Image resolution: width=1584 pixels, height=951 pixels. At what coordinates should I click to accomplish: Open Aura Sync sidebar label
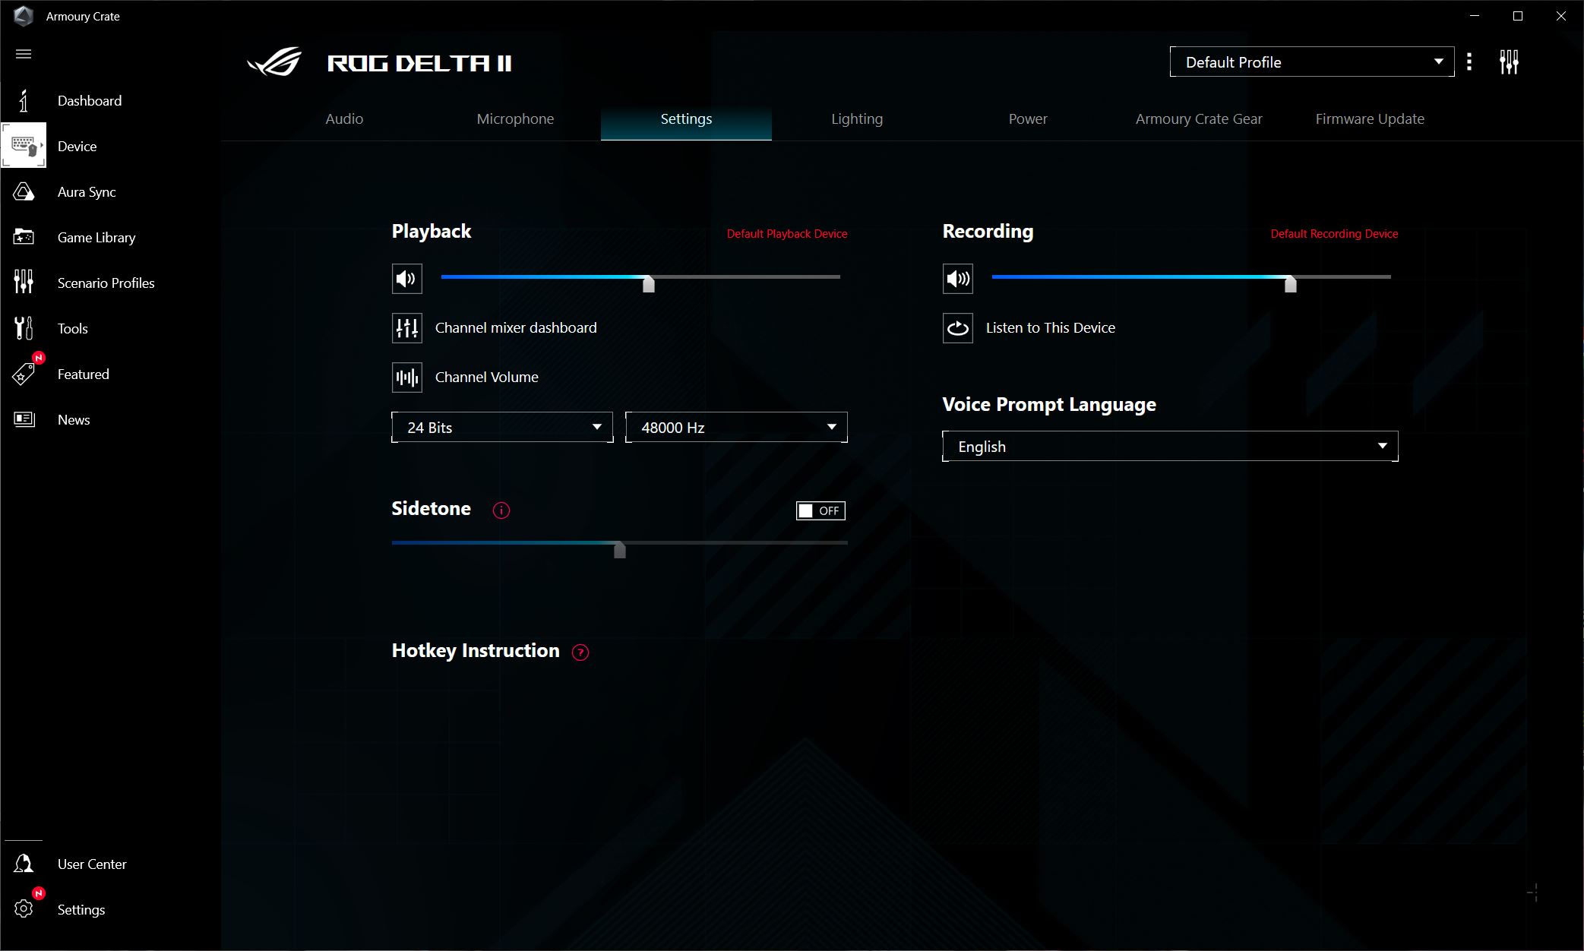tap(87, 192)
